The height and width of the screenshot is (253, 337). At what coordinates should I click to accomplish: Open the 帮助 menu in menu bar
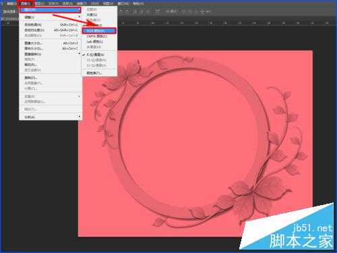pyautogui.click(x=138, y=3)
